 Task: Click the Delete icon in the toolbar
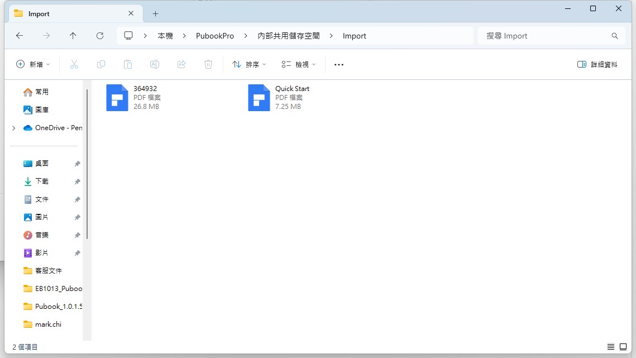[x=208, y=64]
